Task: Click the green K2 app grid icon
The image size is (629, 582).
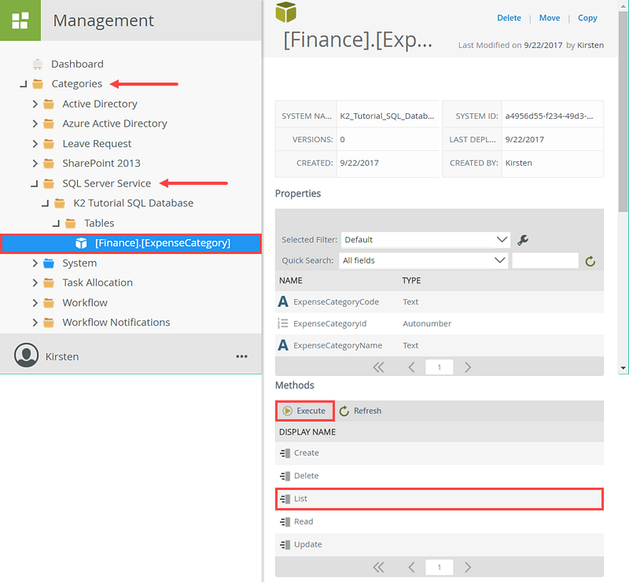Action: tap(20, 20)
